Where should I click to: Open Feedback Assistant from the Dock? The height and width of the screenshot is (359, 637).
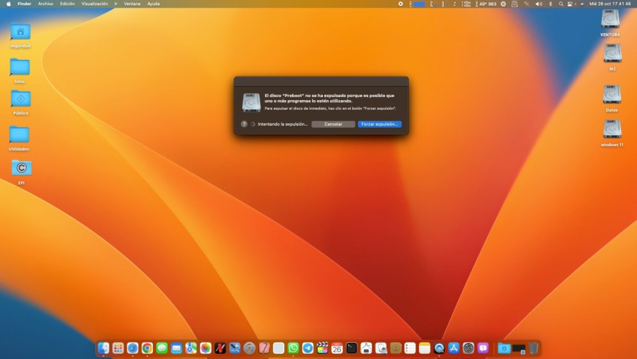483,348
